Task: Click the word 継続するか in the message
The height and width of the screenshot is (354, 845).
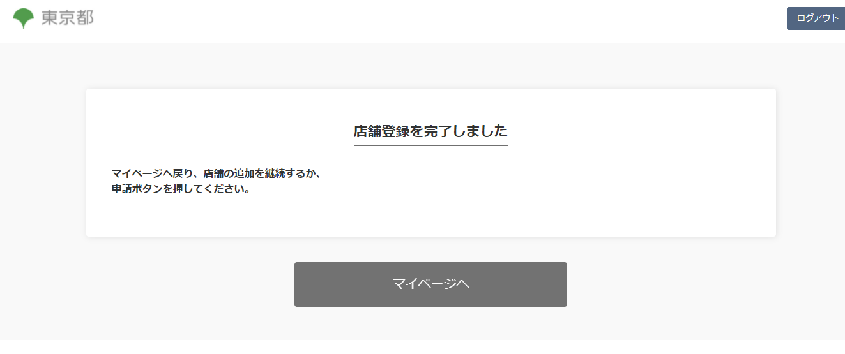Action: pos(292,173)
